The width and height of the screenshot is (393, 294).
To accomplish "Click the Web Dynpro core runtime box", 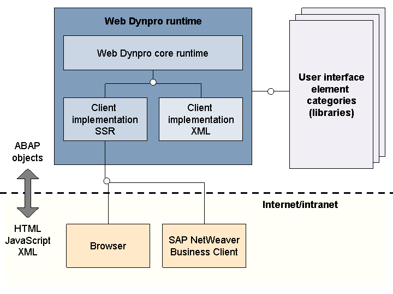I will (153, 53).
